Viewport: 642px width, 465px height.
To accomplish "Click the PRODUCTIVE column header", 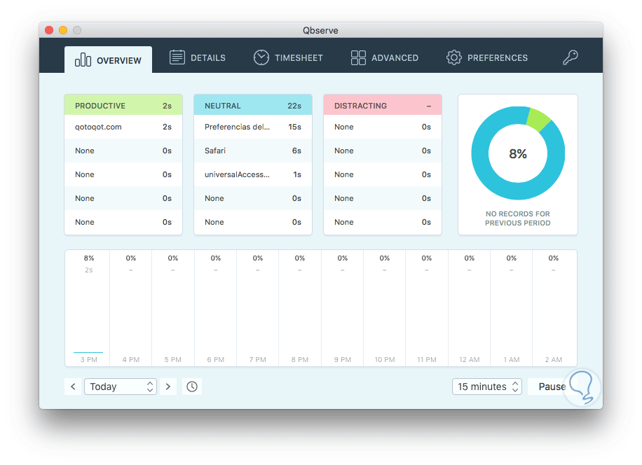I will pos(123,105).
